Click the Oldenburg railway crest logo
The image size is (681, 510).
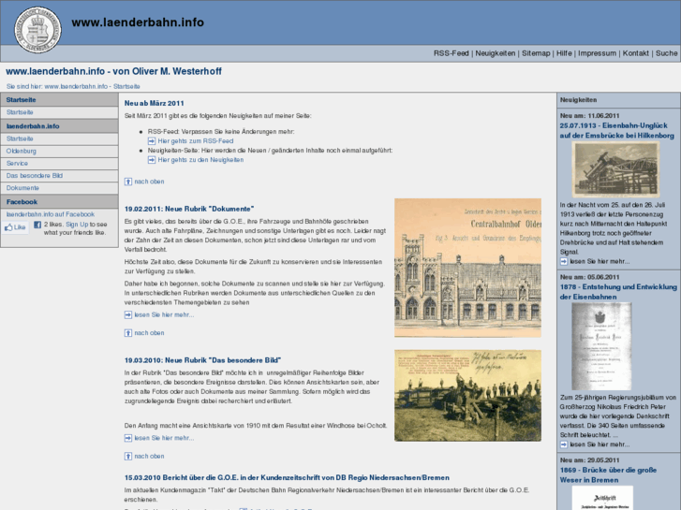[x=37, y=30]
